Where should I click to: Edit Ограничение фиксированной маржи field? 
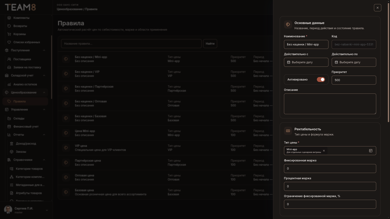pyautogui.click(x=330, y=204)
